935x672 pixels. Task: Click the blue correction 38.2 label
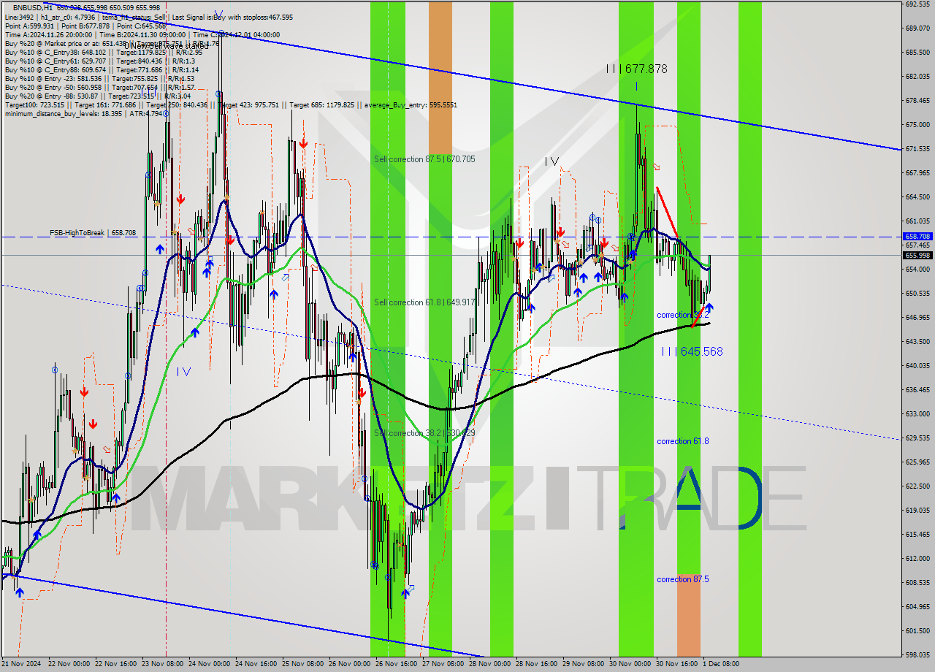click(682, 315)
